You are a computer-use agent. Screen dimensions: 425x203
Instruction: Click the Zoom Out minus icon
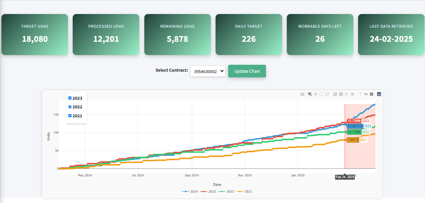341,94
